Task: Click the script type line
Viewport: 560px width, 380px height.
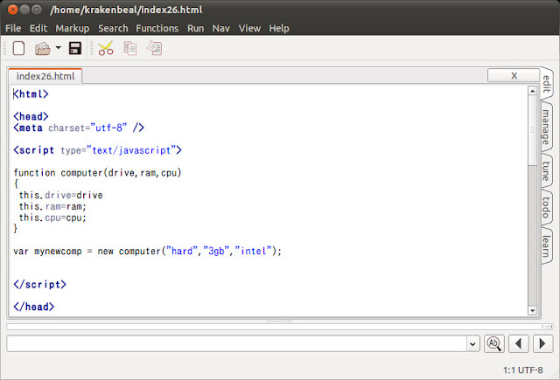Action: (x=97, y=150)
